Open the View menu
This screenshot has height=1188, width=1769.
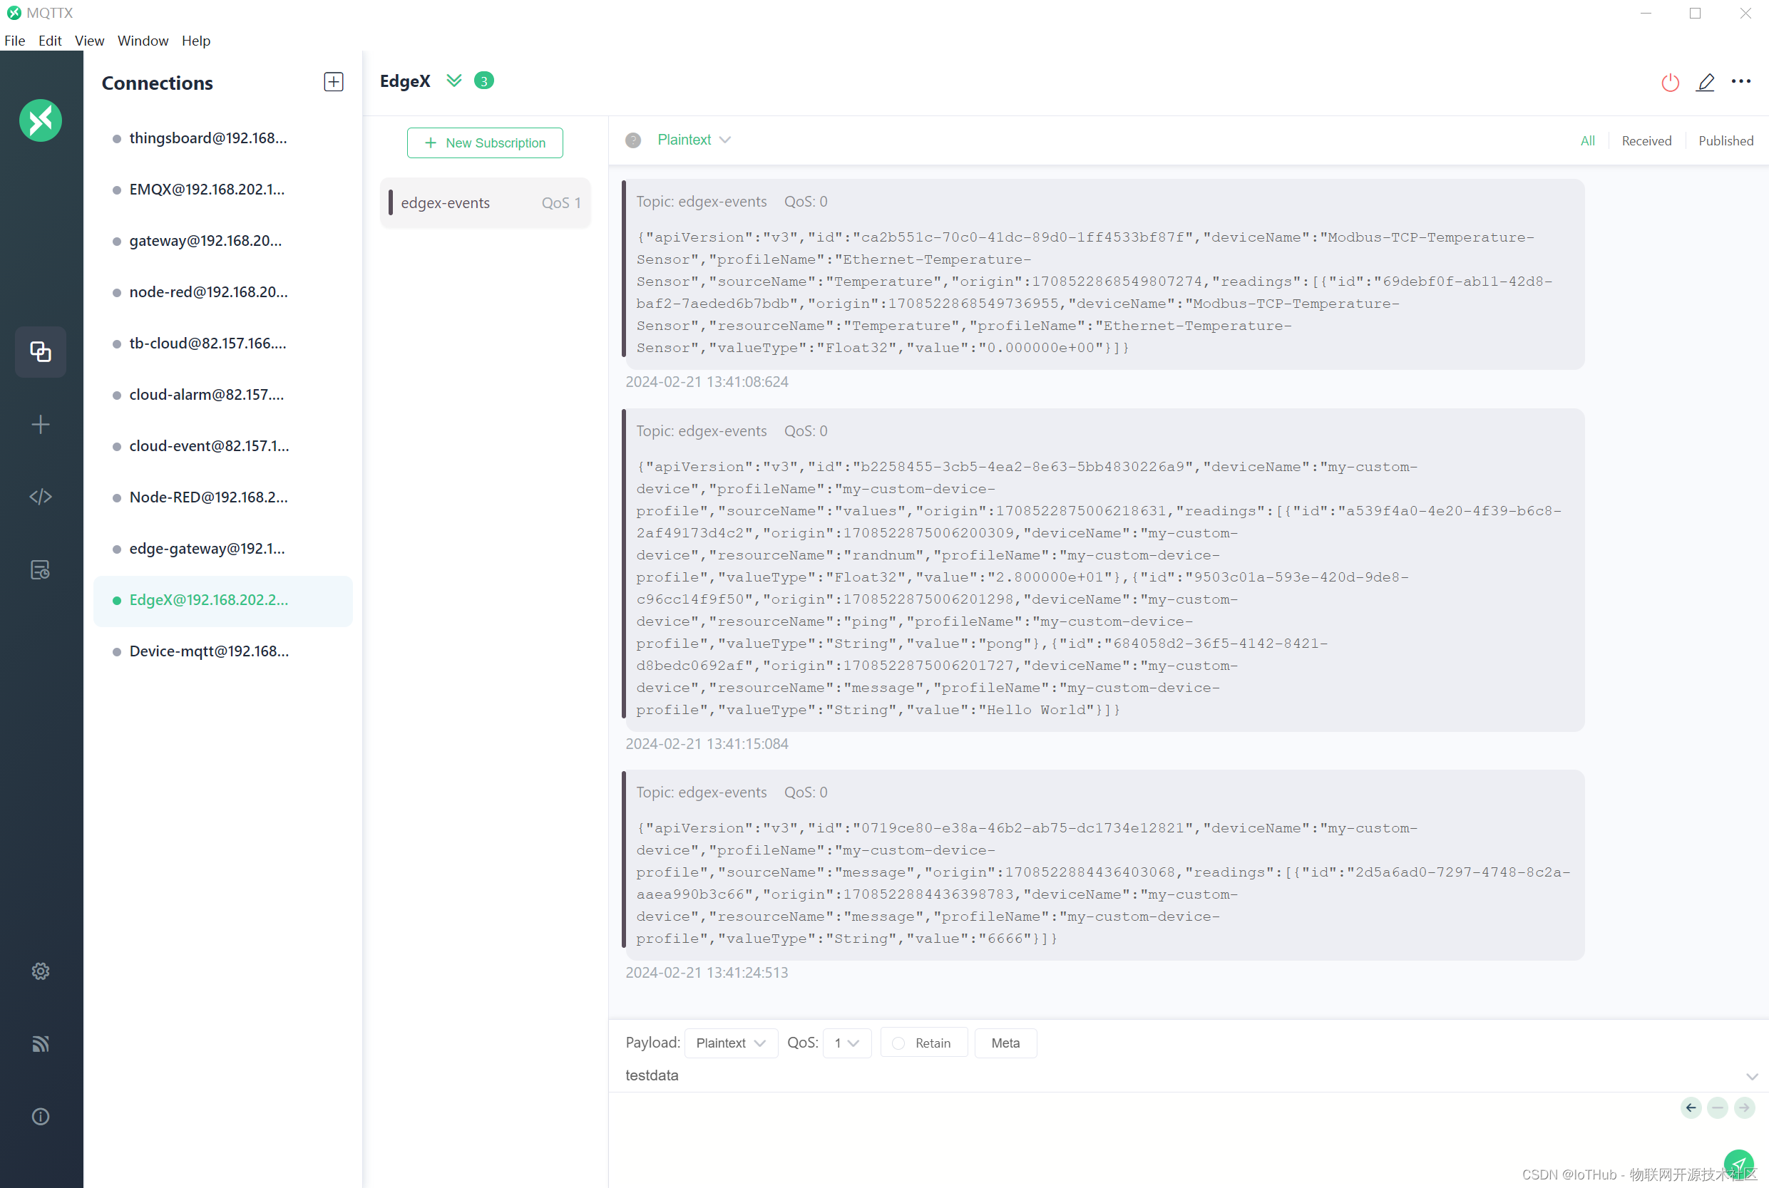[89, 41]
